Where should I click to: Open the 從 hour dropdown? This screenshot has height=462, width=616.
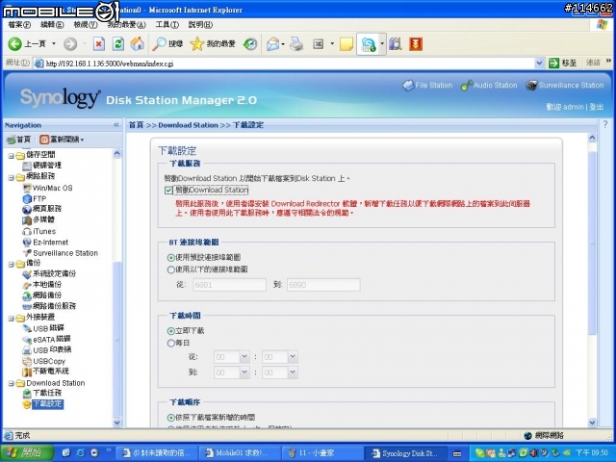[244, 357]
